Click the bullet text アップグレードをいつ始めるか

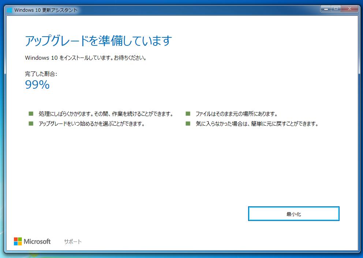coord(92,124)
